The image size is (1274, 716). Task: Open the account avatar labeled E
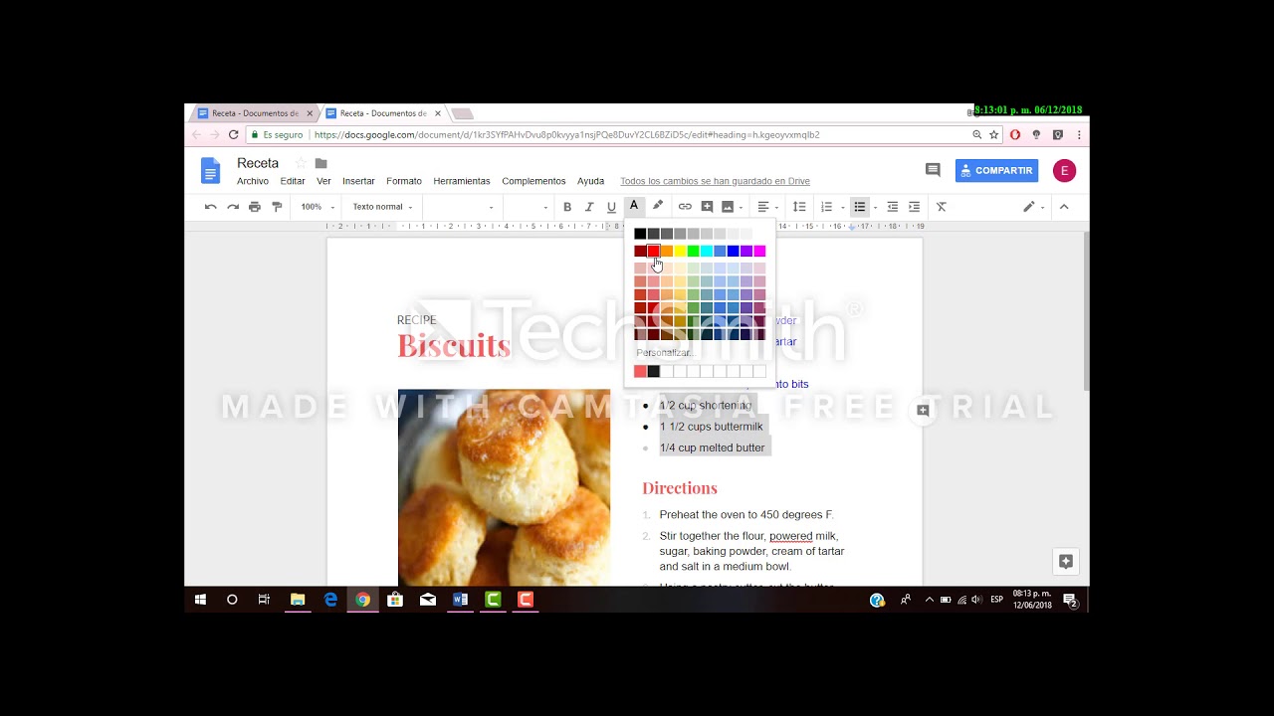pos(1064,171)
